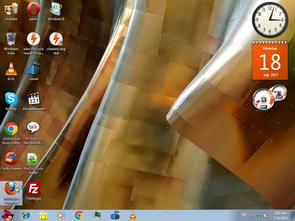Open Windows Media Player from the taskbar
Viewport: 295px width, 221px height.
(x=61, y=215)
